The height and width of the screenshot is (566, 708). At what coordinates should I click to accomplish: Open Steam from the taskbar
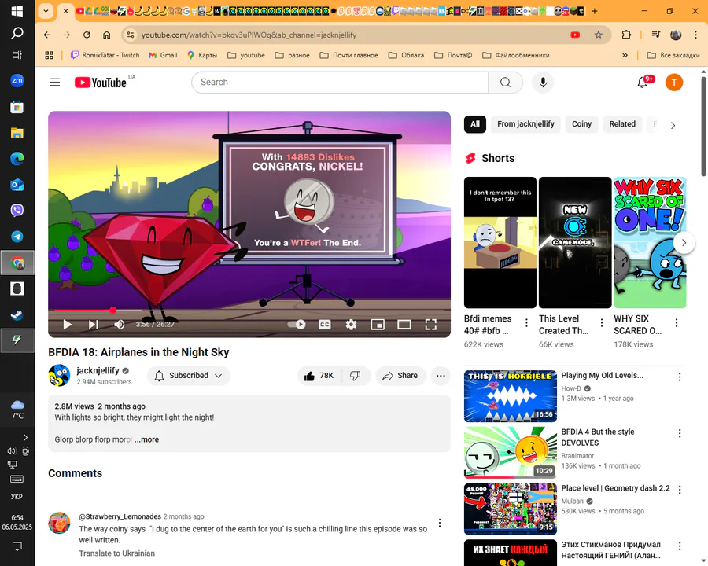tap(17, 314)
